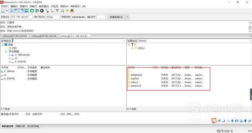Open the directory listing filters icon
Screen dimensions: 252x133
point(58,11)
